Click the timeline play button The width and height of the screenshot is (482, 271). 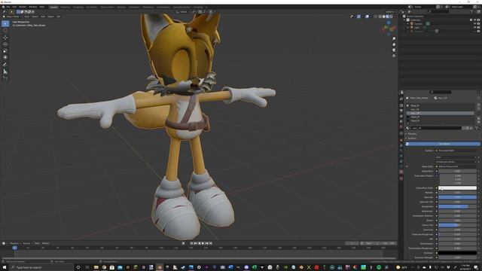tap(203, 243)
